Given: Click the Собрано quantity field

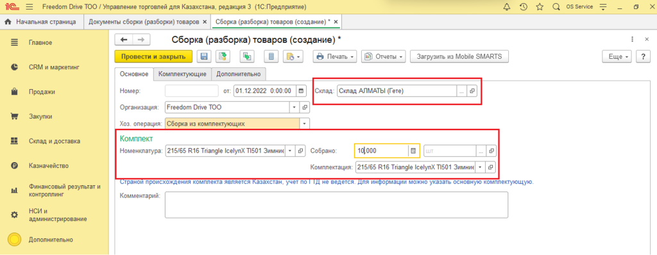Looking at the screenshot, I should [381, 151].
